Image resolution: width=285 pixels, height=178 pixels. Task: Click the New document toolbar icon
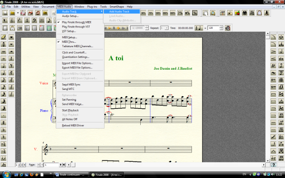pyautogui.click(x=5, y=13)
